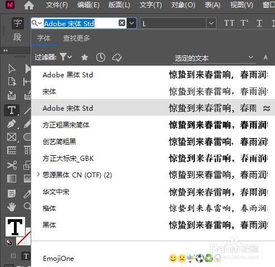Toggle Underline text button
Image resolution: width=275 pixels, height=267 pixels.
[x=259, y=23]
